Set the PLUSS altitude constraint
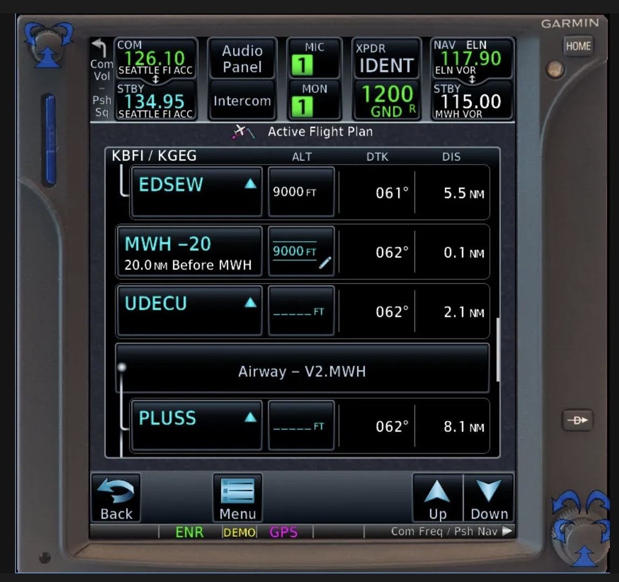The image size is (619, 582). pyautogui.click(x=301, y=426)
